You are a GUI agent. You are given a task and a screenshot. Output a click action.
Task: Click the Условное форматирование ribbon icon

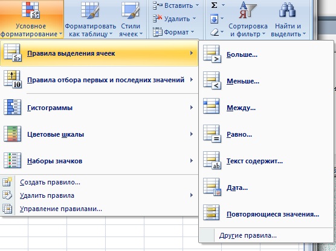pos(31,10)
